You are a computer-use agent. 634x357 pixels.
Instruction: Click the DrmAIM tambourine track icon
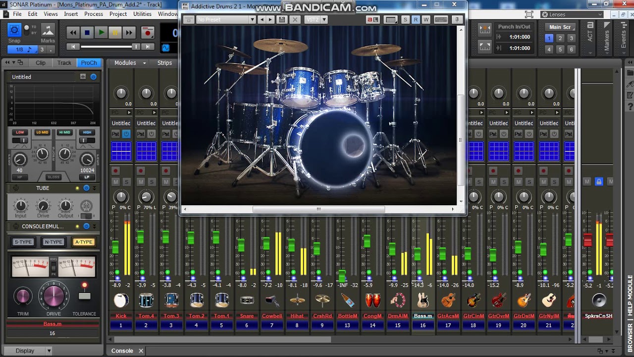pyautogui.click(x=398, y=300)
